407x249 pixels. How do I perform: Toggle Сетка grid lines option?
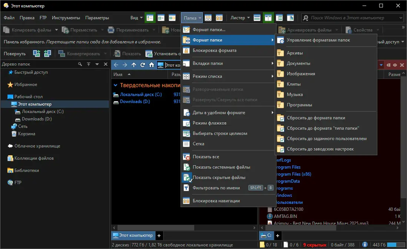[x=228, y=144]
